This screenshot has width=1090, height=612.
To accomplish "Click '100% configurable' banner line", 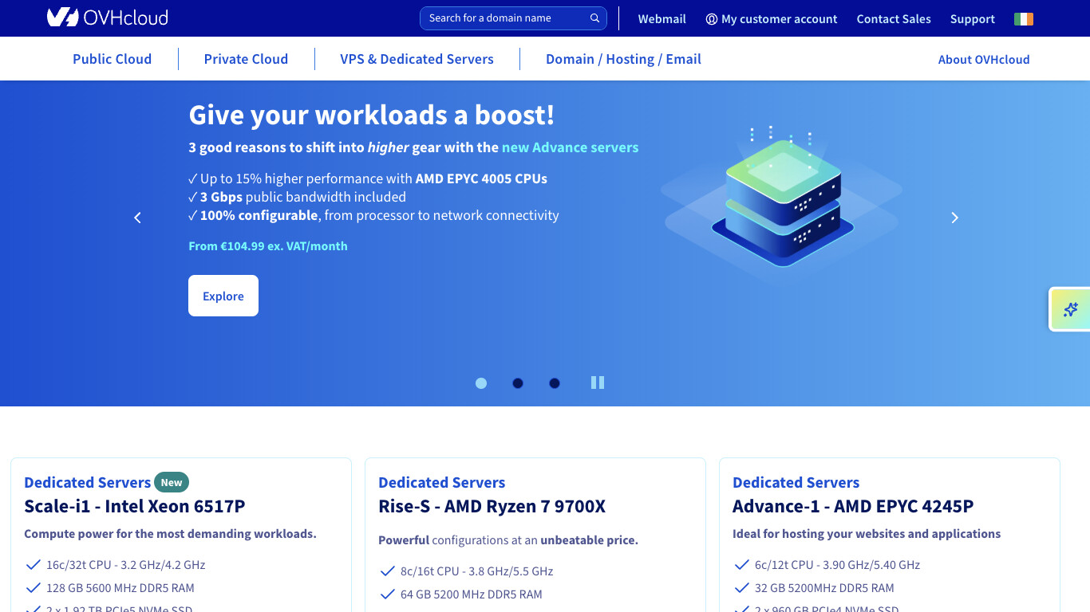I will [373, 215].
